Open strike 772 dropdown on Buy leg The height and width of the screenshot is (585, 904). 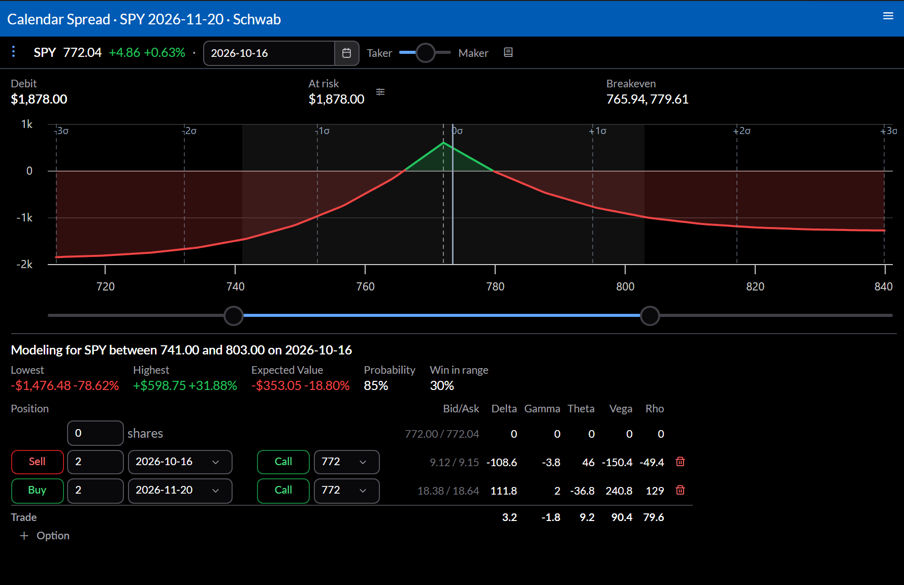point(347,491)
